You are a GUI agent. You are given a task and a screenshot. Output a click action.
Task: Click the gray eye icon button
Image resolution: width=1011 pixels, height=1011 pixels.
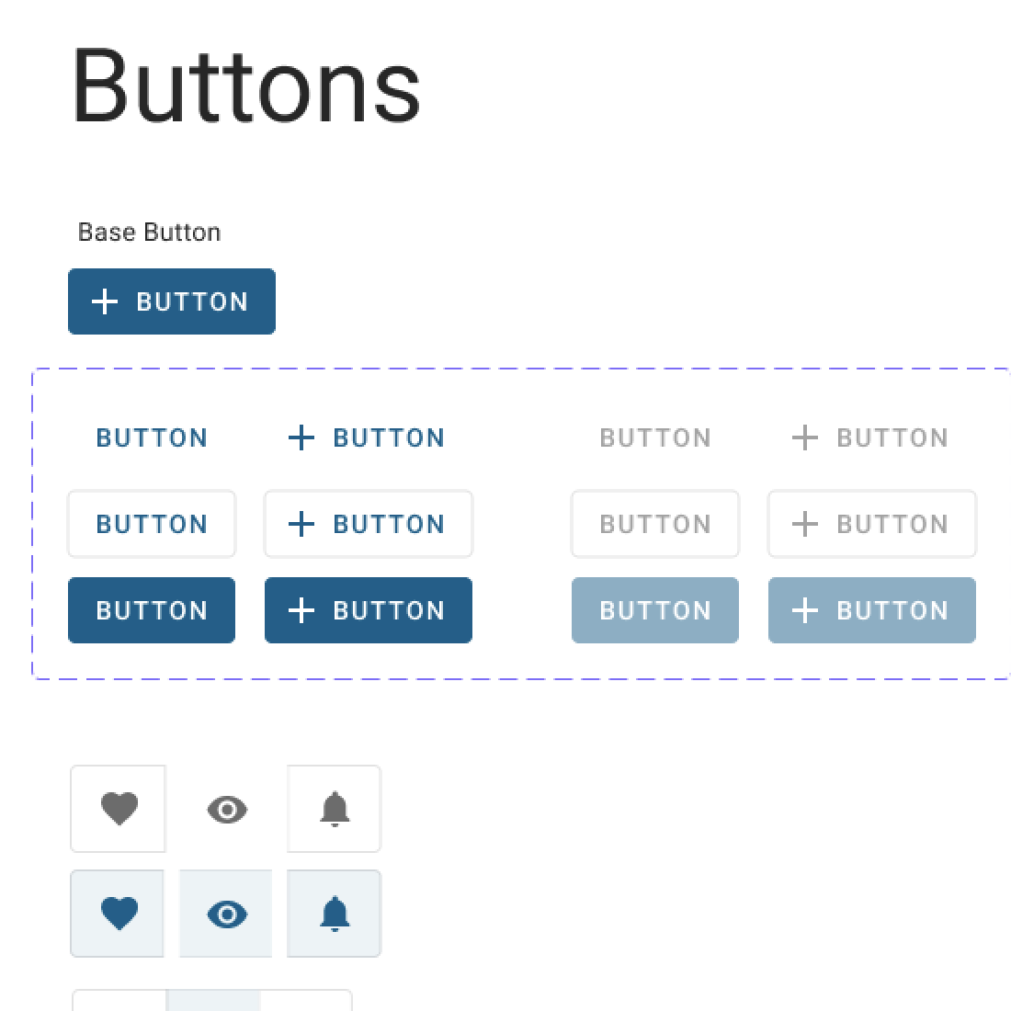[x=226, y=809]
